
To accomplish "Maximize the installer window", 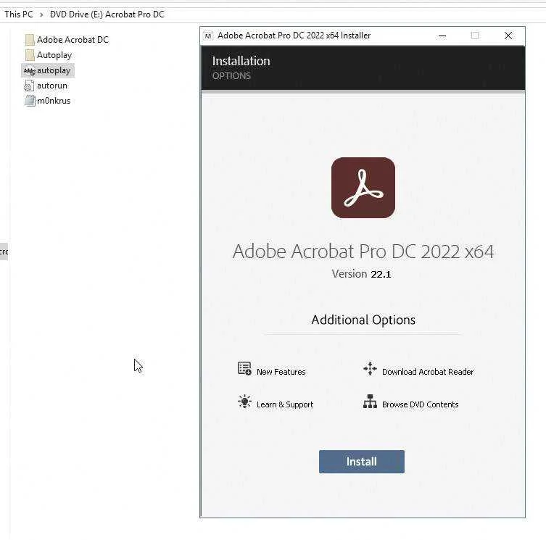I will coord(475,36).
